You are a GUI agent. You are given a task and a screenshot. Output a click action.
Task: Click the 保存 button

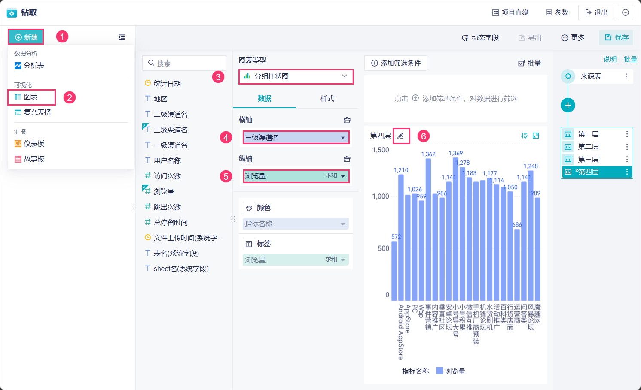(x=617, y=37)
